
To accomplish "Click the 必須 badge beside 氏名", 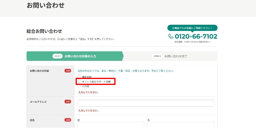I will tap(68, 120).
